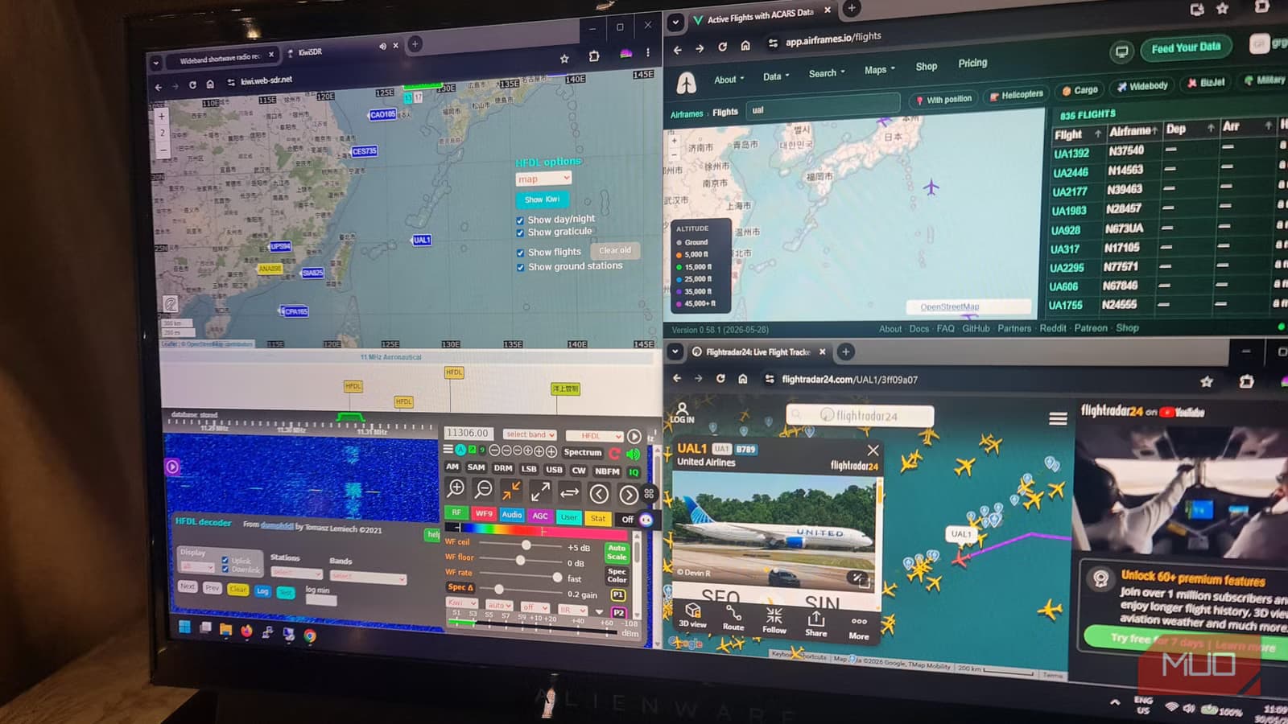Open flight UA1392 in the flights table

[1071, 154]
